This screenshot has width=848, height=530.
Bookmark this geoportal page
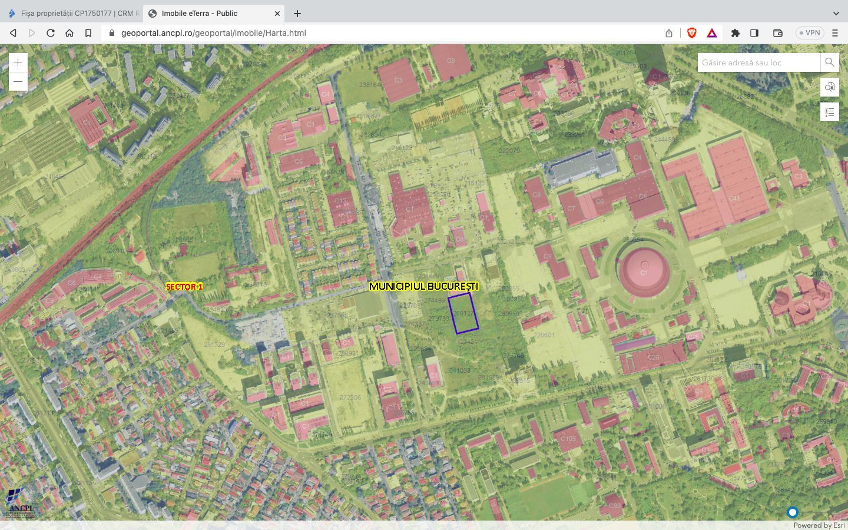88,33
